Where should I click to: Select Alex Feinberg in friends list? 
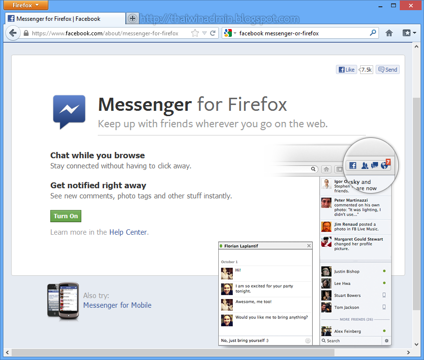point(356,331)
